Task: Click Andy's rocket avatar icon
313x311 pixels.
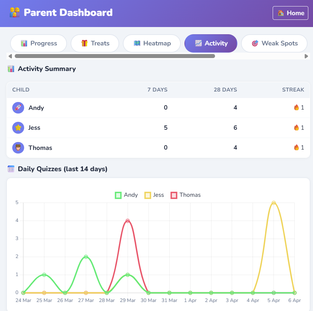Action: pos(18,107)
